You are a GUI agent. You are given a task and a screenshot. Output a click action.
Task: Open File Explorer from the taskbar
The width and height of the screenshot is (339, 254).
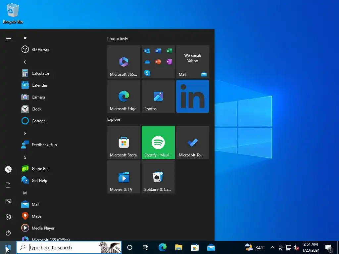[178, 247]
